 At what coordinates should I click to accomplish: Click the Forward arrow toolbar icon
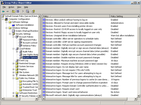coord(8,12)
